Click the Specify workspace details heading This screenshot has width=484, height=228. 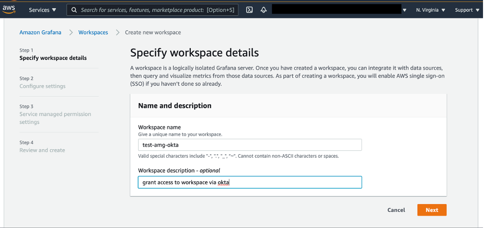pyautogui.click(x=195, y=53)
